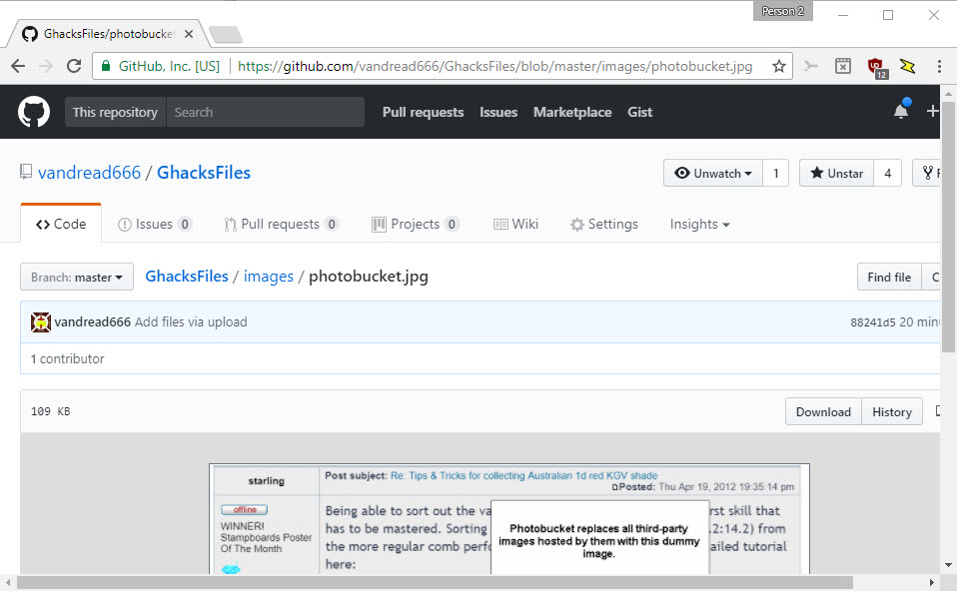Screen dimensions: 957x591
Task: Go back with the browser back arrow
Action: pos(18,66)
